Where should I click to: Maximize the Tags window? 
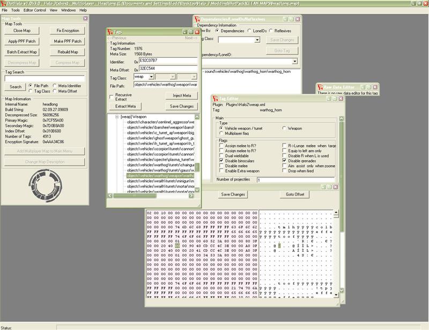tap(191, 32)
